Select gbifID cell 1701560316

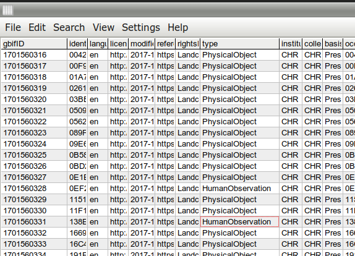pyautogui.click(x=34, y=55)
